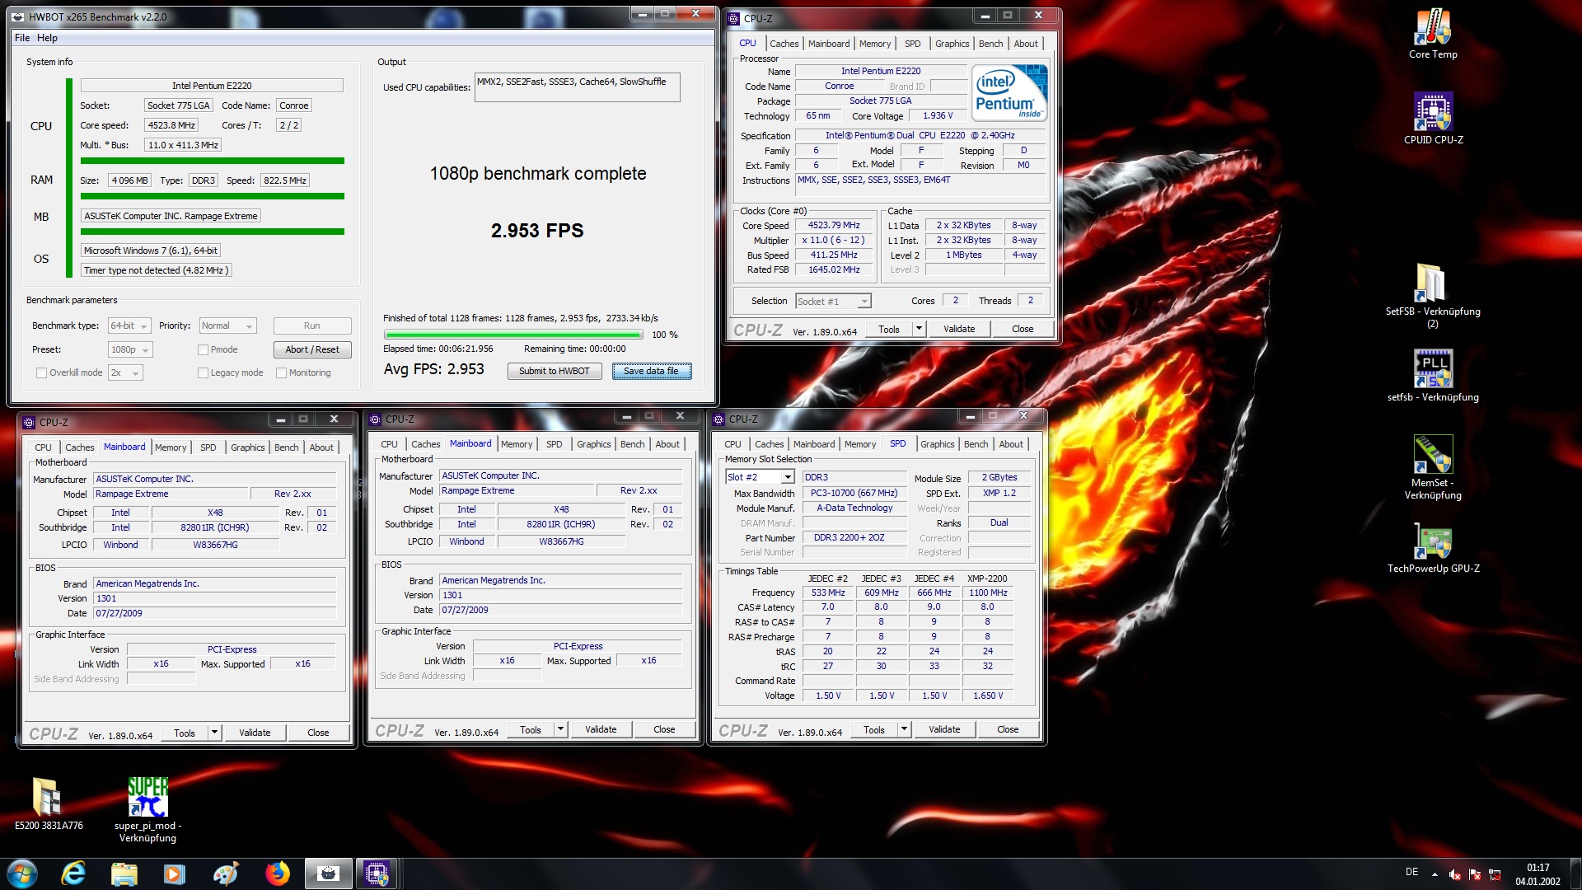Switch to Caches tab in top CPU-Z window
The height and width of the screenshot is (890, 1582).
[784, 44]
